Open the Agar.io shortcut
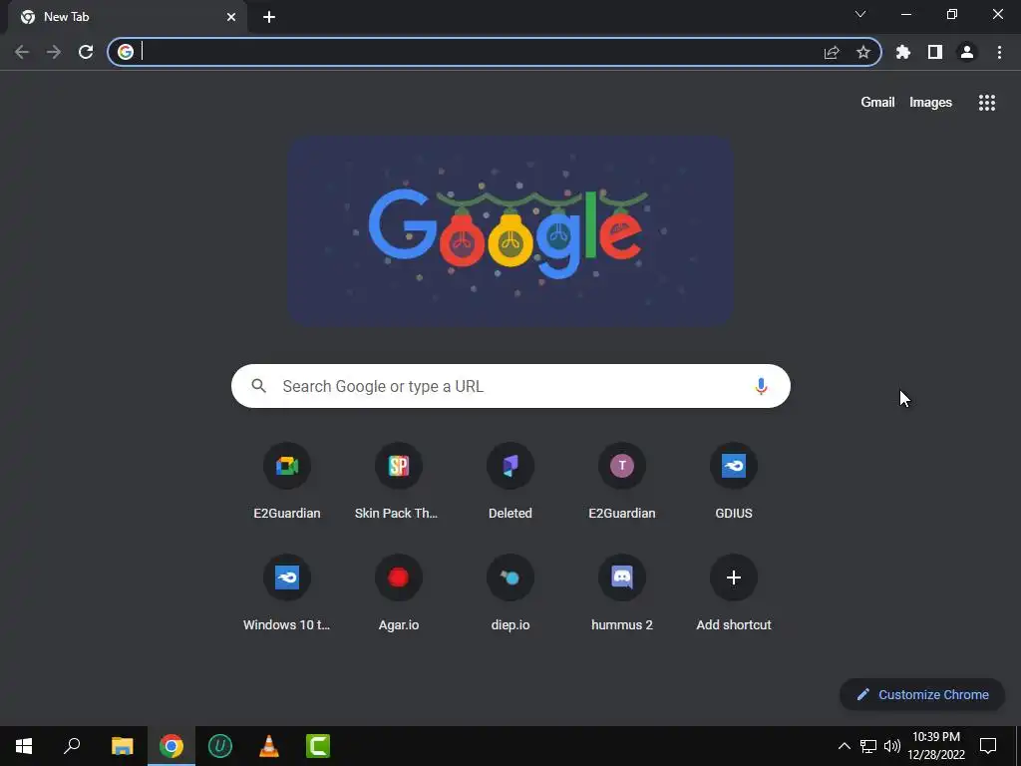 399,577
